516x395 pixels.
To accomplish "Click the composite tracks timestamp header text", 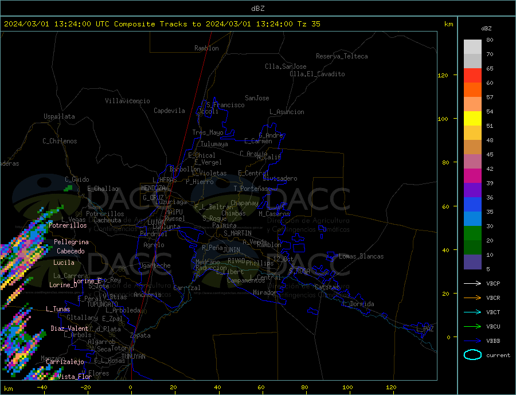I will (x=162, y=24).
